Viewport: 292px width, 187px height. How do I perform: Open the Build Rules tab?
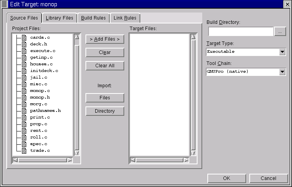pos(93,18)
